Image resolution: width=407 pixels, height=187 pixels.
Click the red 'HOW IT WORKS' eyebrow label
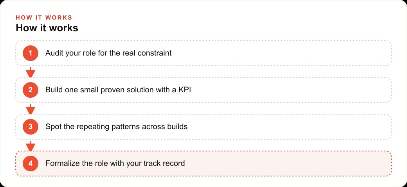pyautogui.click(x=44, y=18)
